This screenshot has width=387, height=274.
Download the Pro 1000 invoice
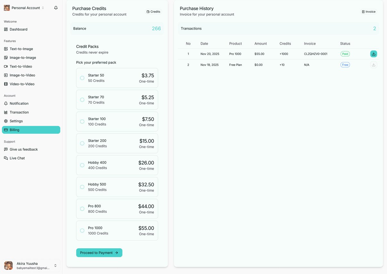[374, 54]
